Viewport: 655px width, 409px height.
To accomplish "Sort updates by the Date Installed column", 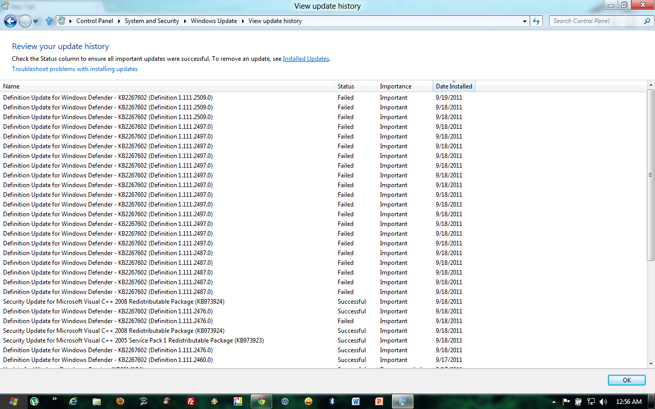I will point(454,86).
